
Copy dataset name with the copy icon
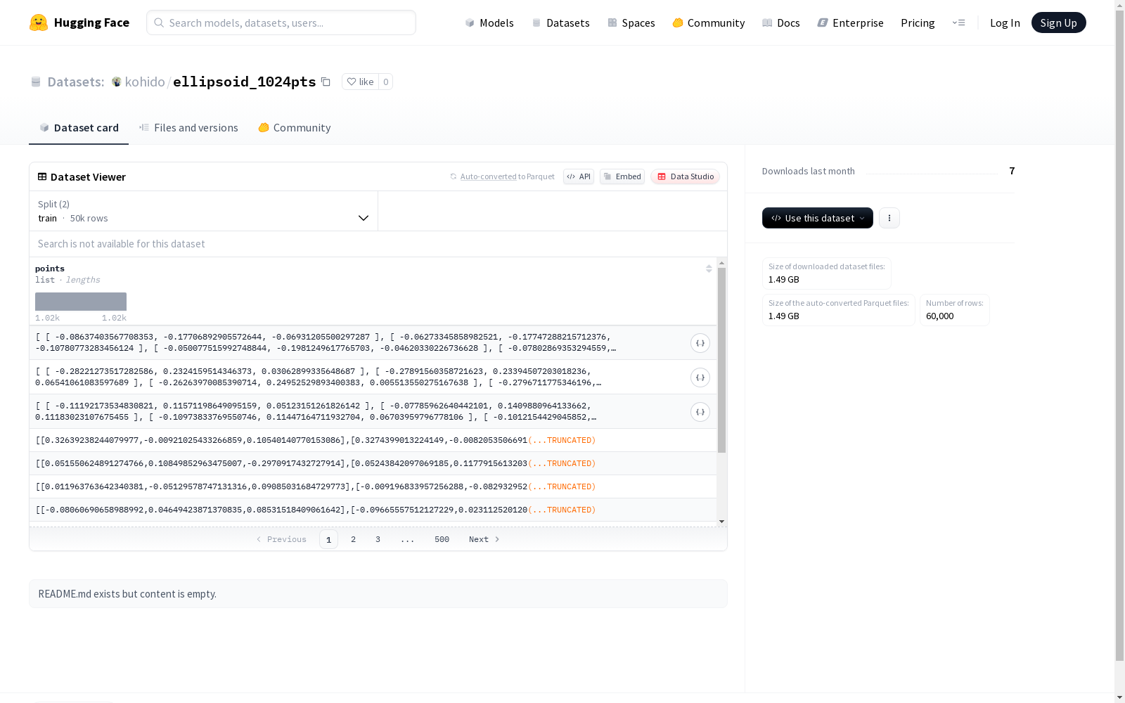click(x=326, y=82)
